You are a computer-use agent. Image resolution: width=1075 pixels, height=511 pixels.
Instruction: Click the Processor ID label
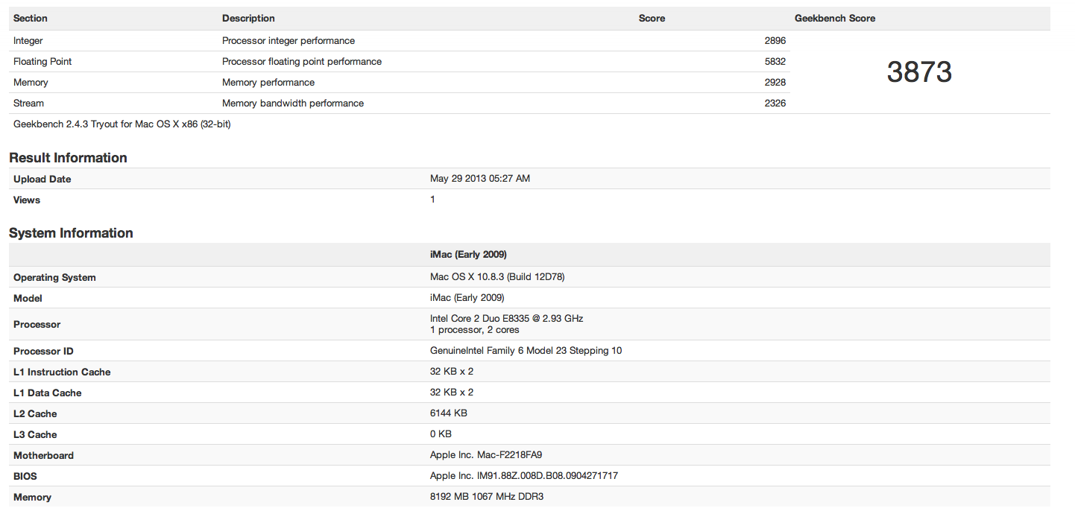click(x=43, y=352)
